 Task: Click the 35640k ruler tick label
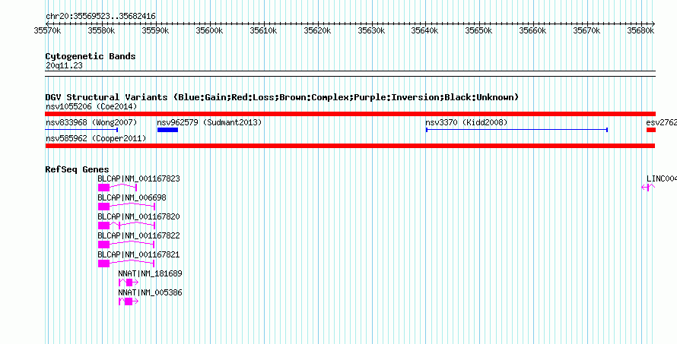click(424, 30)
